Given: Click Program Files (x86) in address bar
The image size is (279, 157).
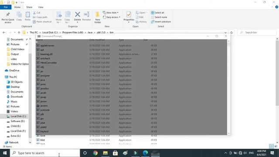Looking at the screenshot, I should (x=73, y=32).
